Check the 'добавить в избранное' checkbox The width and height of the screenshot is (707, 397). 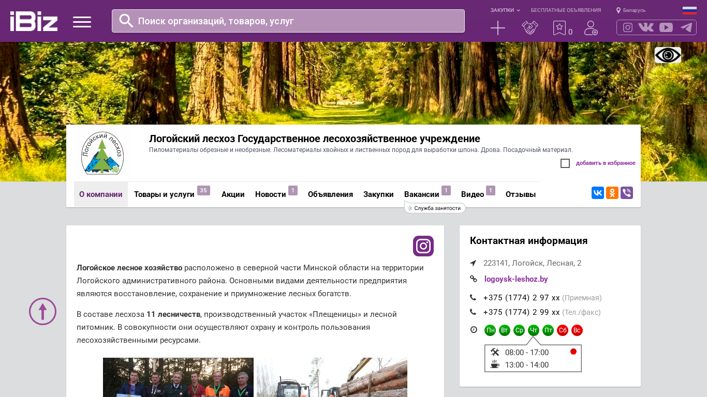click(565, 163)
